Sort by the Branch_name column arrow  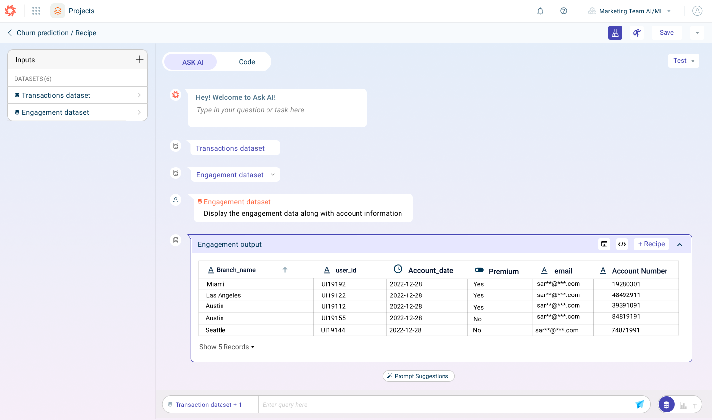pos(285,269)
